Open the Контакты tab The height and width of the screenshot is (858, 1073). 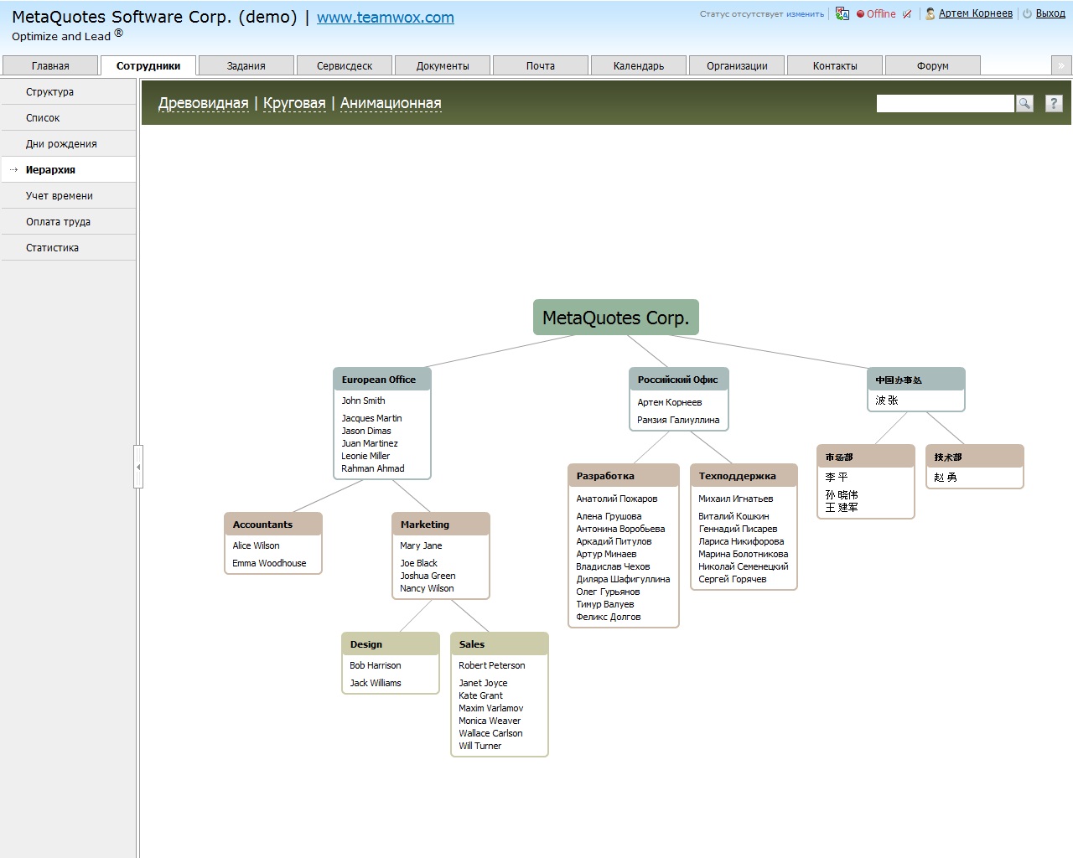835,65
